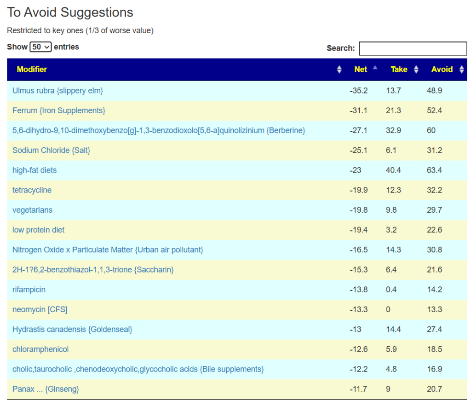Open the vegetarians modifier link

tap(32, 210)
